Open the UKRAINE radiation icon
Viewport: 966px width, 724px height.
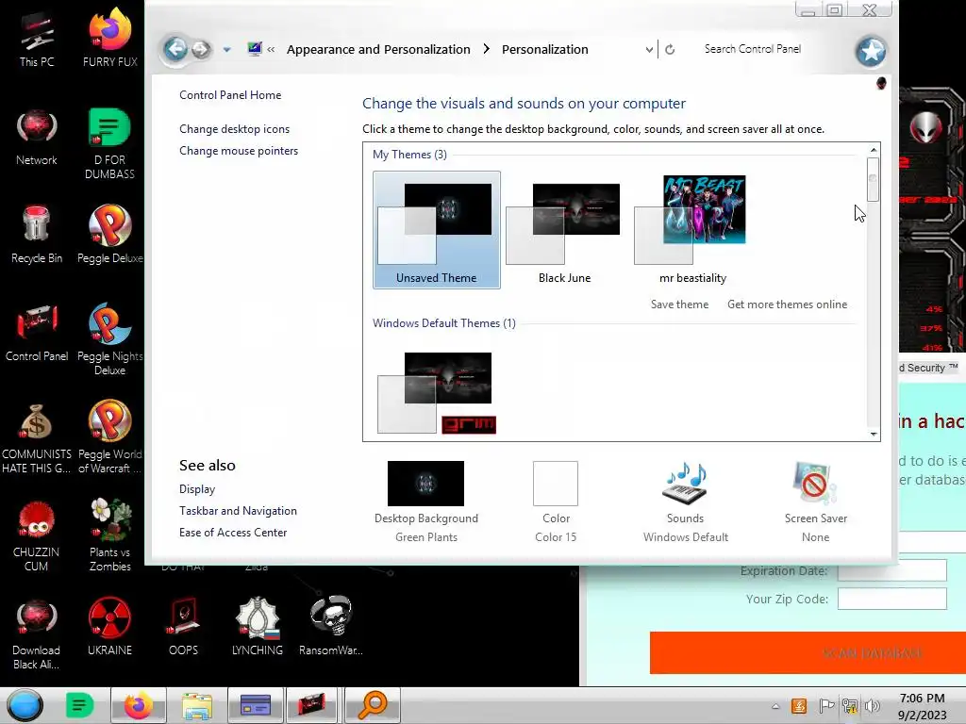click(x=109, y=627)
